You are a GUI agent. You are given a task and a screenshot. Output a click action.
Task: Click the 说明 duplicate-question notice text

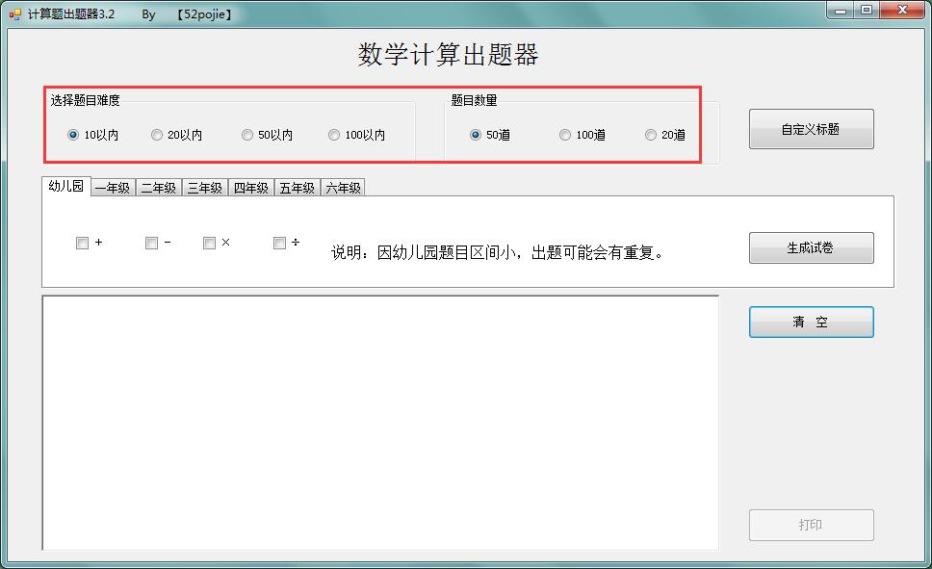498,252
